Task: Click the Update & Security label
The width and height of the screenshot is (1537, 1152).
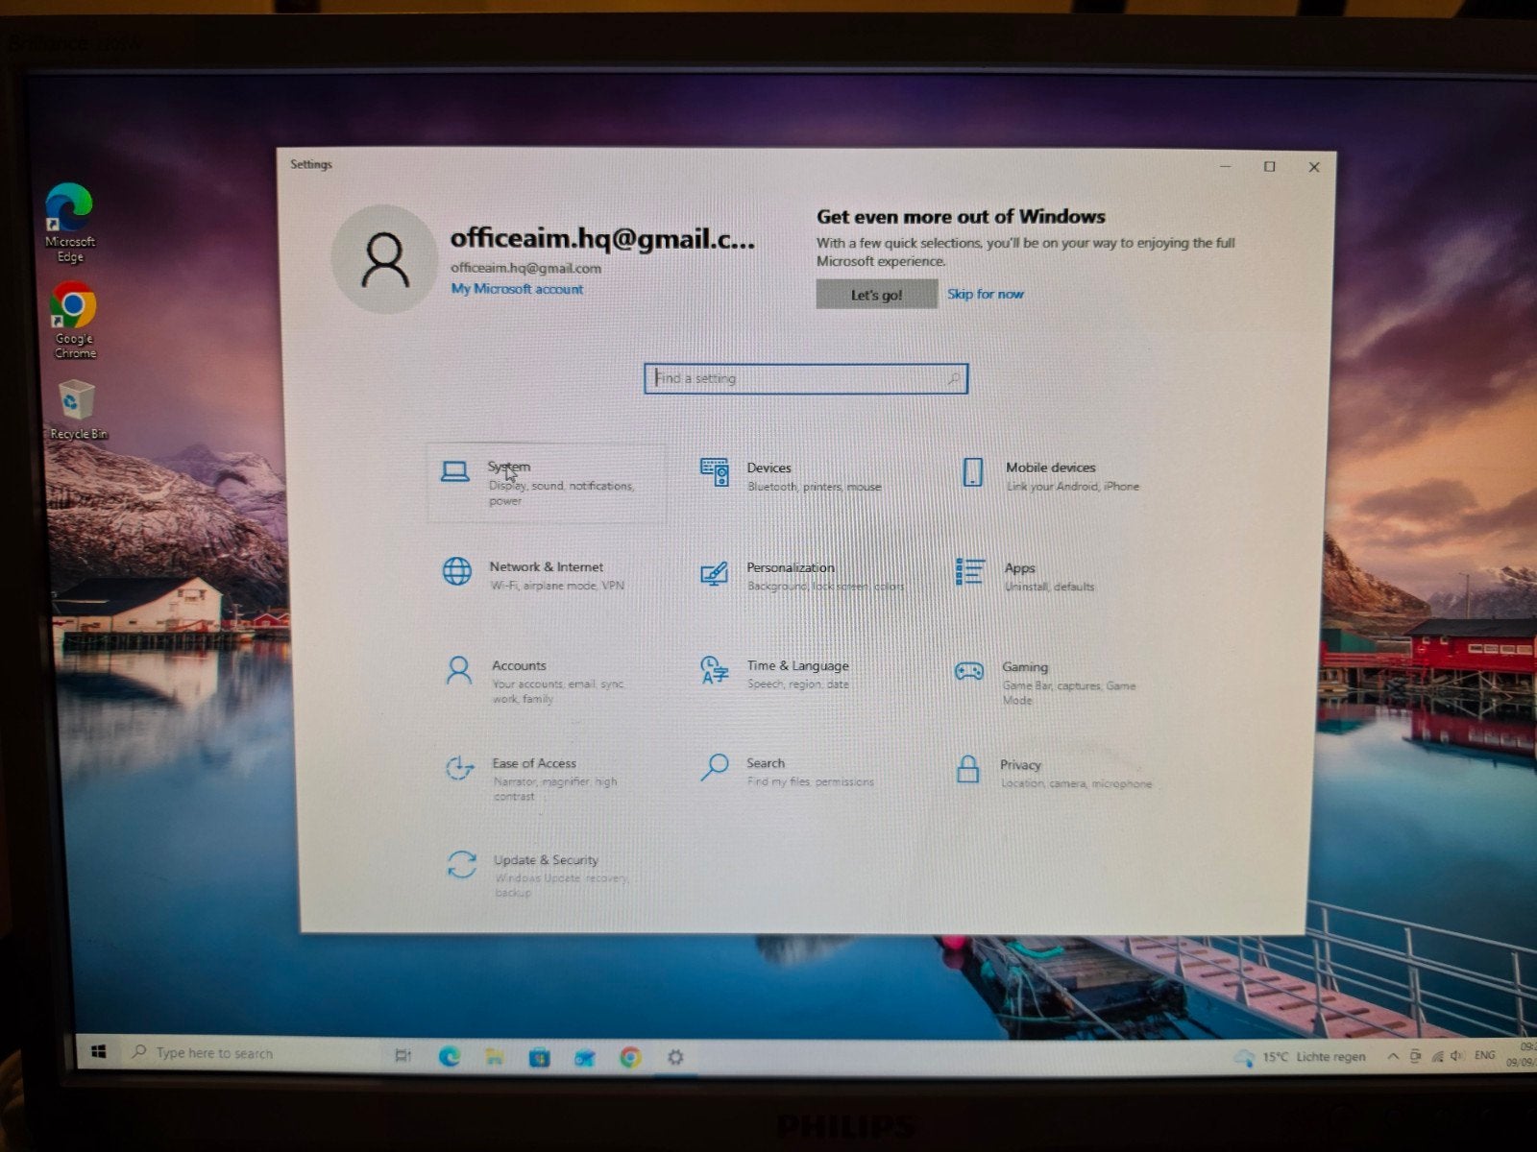Action: point(546,860)
